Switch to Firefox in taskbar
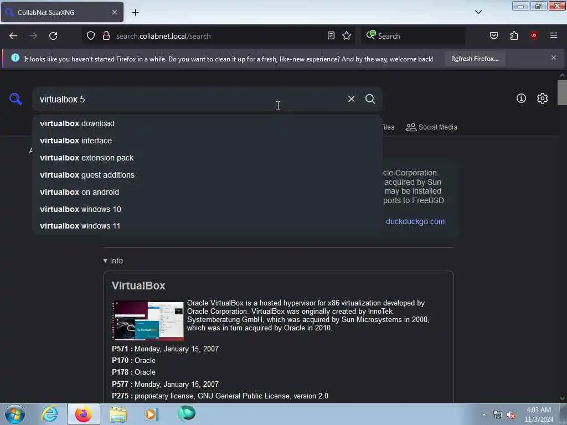Viewport: 567px width, 425px height. point(84,414)
